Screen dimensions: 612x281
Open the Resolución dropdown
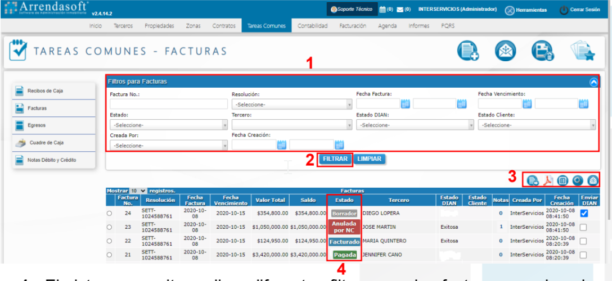pos(291,105)
